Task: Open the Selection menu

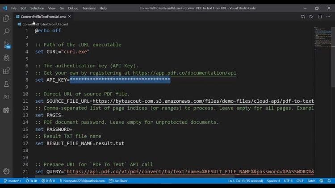Action: tap(37, 8)
